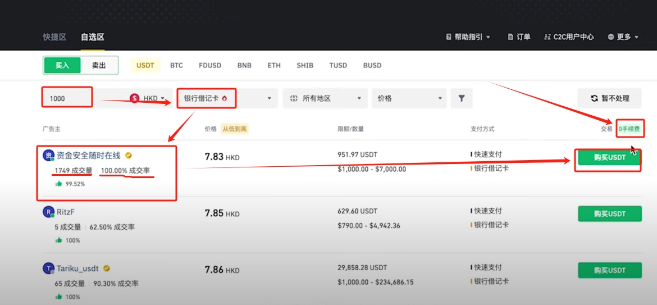Screen dimensions: 657x305
Task: Click the flame icon beside 银行借记卡
Action: point(224,98)
